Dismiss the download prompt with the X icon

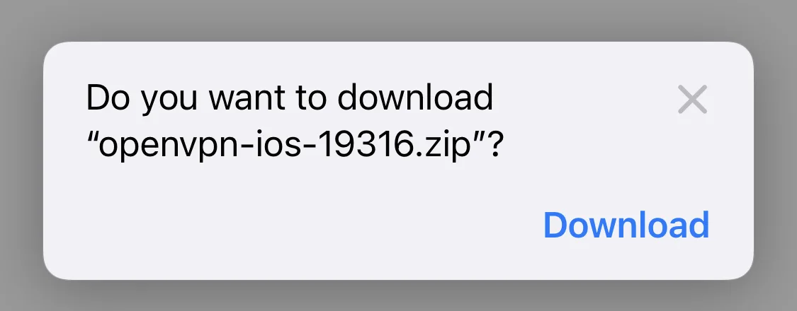[x=692, y=100]
